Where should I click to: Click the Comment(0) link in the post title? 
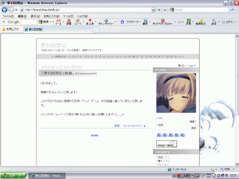[x=87, y=74]
